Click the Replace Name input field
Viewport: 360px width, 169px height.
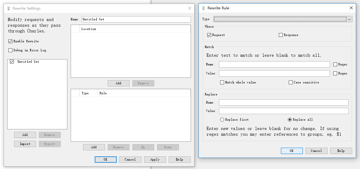pos(284,102)
